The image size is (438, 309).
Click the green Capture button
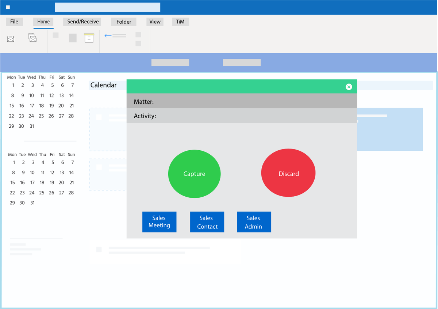194,174
